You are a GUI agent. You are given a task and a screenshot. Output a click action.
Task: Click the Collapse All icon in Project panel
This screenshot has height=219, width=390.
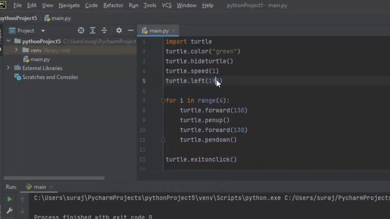[x=104, y=30]
